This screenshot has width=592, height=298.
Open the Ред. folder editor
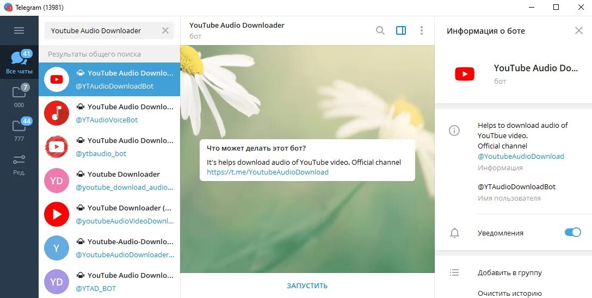coord(19,164)
